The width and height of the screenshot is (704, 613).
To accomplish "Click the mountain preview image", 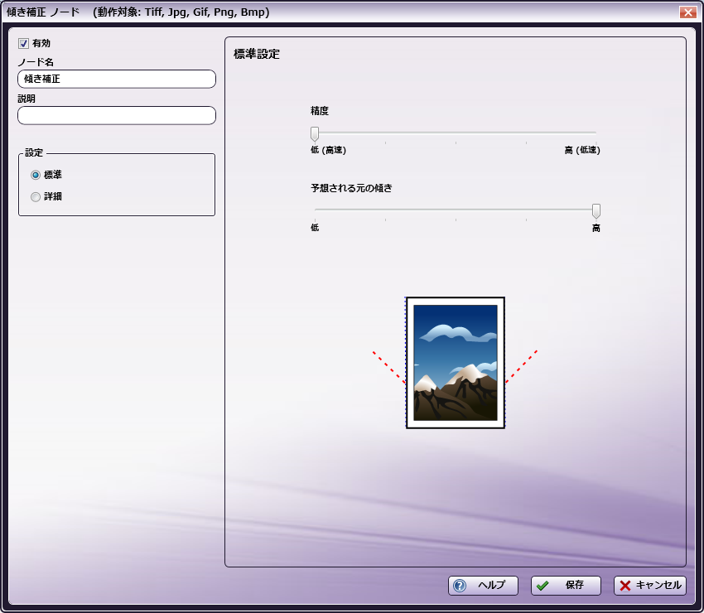I will [456, 363].
